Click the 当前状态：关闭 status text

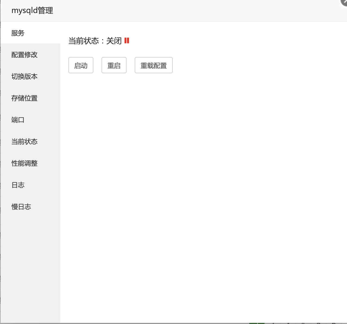pyautogui.click(x=95, y=41)
